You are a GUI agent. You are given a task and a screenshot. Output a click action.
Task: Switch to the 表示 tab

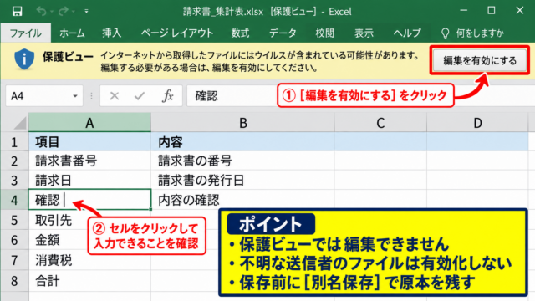(364, 33)
